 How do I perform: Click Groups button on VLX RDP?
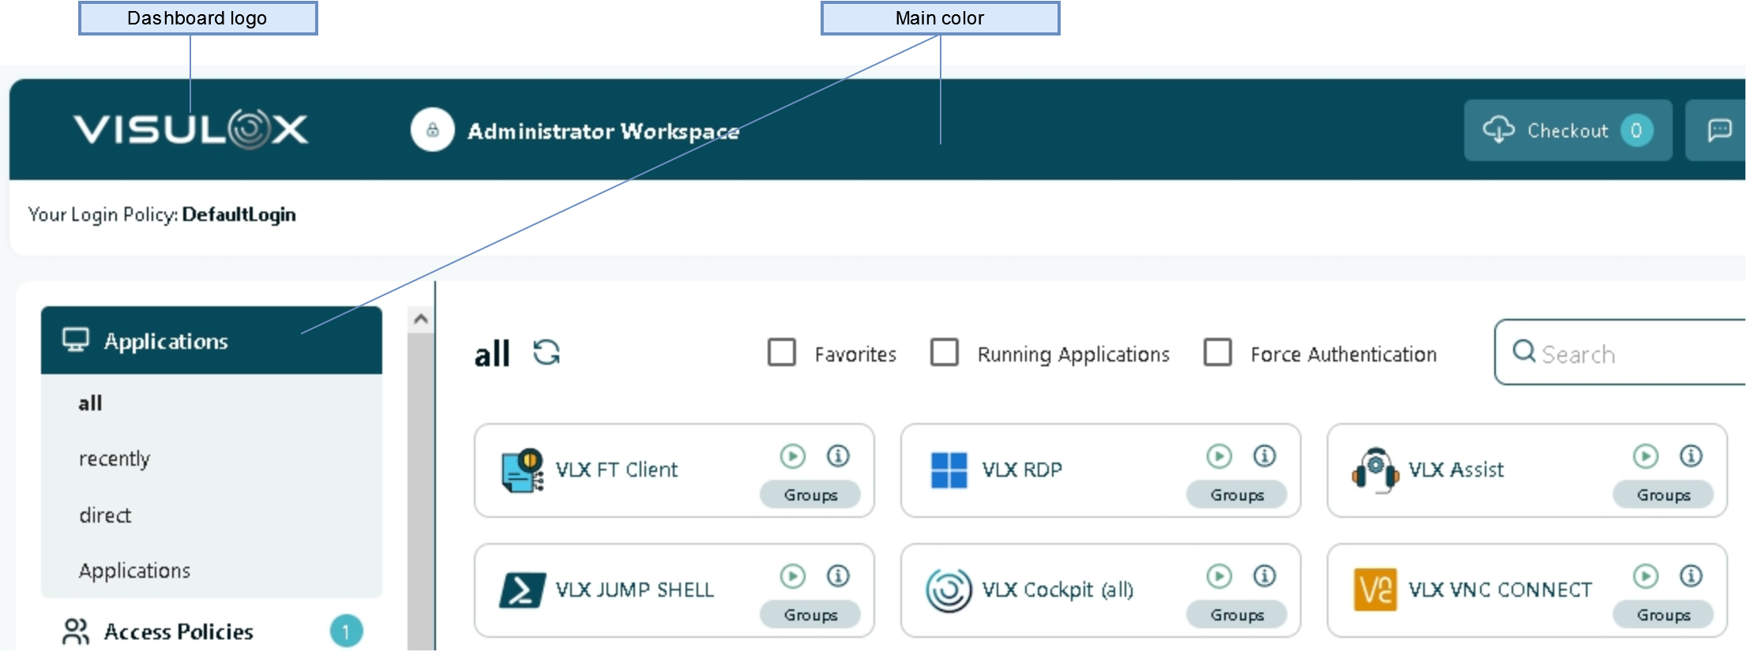click(x=1236, y=495)
